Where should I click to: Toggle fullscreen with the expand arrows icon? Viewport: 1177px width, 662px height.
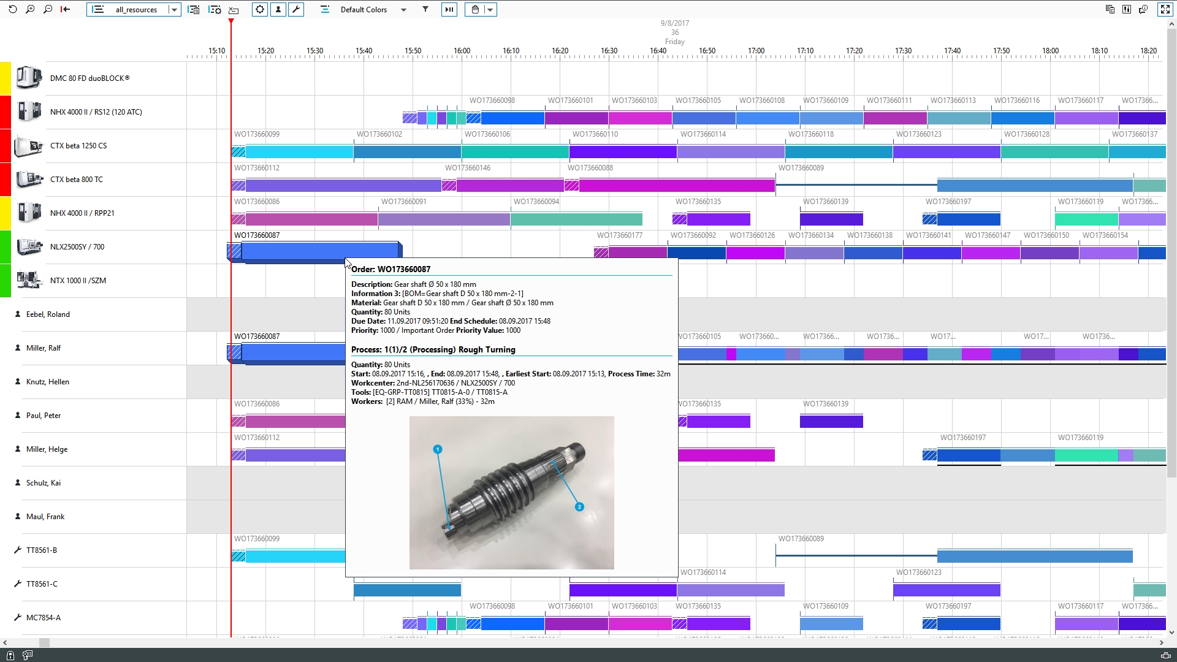coord(1165,9)
